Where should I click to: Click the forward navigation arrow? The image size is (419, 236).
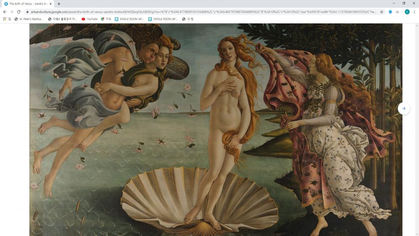tap(12, 12)
